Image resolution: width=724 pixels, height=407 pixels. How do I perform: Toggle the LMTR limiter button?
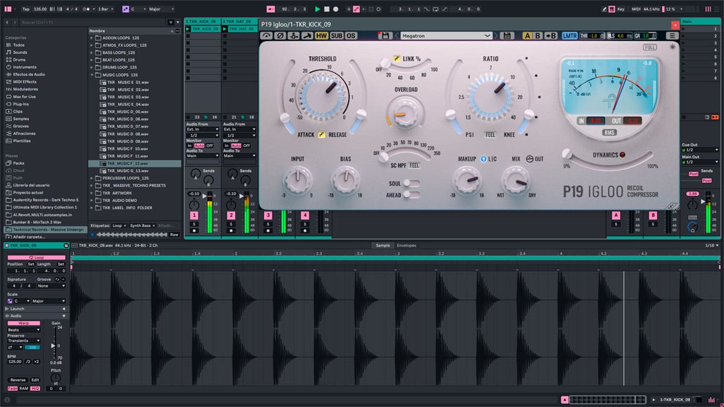click(x=570, y=36)
